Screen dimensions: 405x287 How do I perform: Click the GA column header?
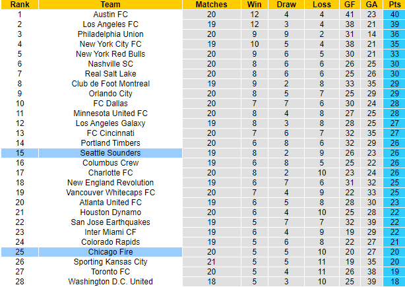pyautogui.click(x=371, y=4)
